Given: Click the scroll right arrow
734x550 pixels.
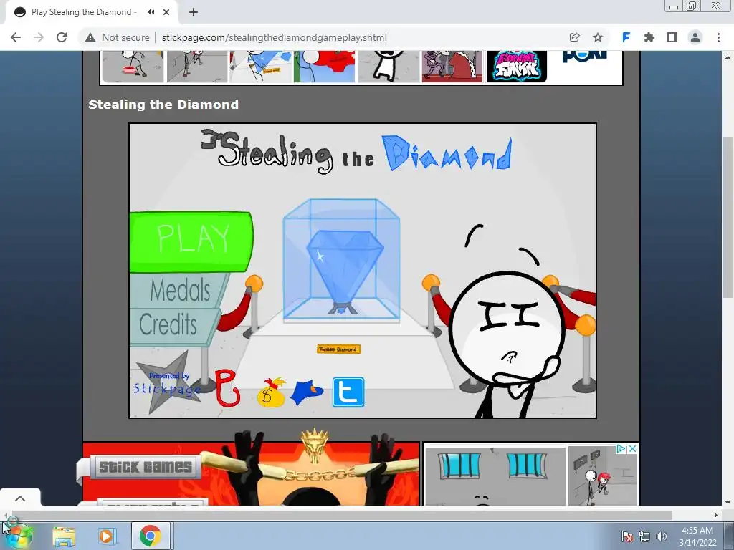Looking at the screenshot, I should point(716,515).
